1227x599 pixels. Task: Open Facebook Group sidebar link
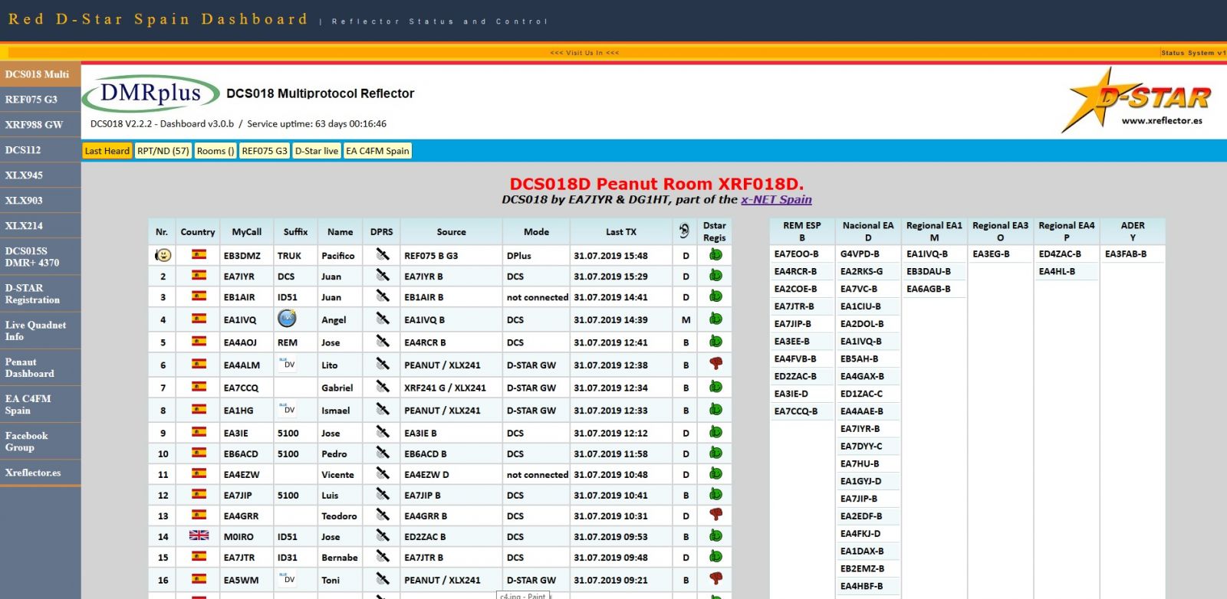click(40, 442)
